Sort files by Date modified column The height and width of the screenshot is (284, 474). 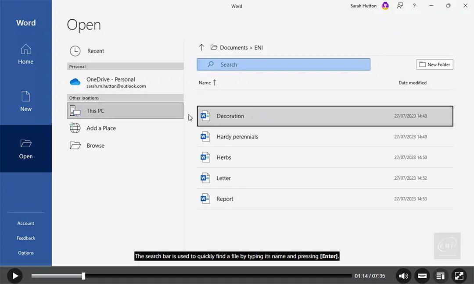point(412,83)
